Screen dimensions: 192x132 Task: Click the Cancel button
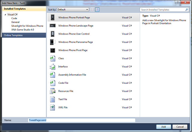[x=180, y=127]
